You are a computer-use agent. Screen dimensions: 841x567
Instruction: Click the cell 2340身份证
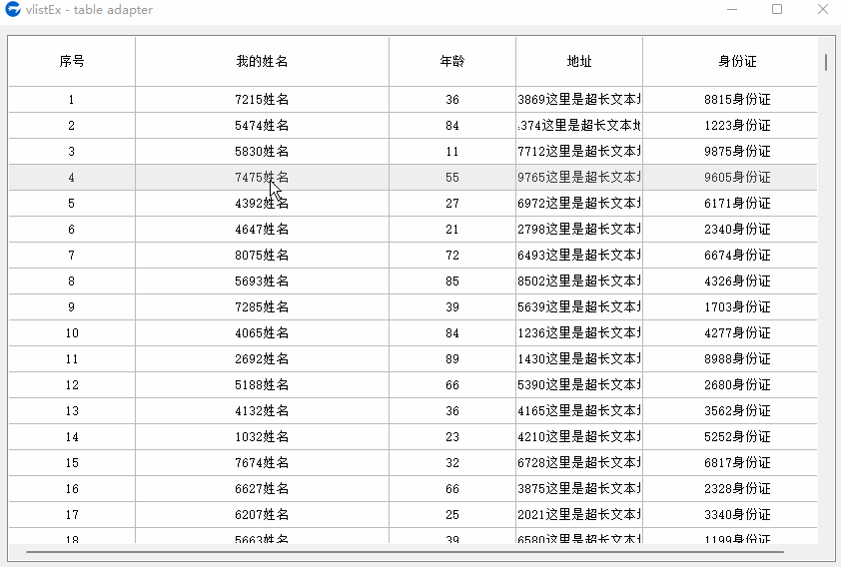click(730, 230)
